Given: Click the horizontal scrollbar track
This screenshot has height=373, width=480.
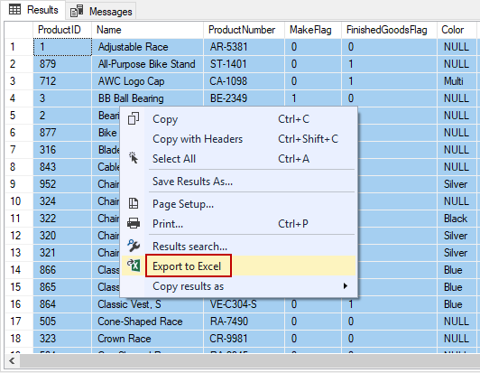Looking at the screenshot, I should pyautogui.click(x=250, y=360).
